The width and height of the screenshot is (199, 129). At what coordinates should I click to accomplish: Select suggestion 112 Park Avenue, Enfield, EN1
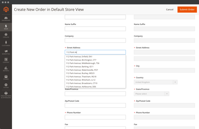tap(95, 57)
